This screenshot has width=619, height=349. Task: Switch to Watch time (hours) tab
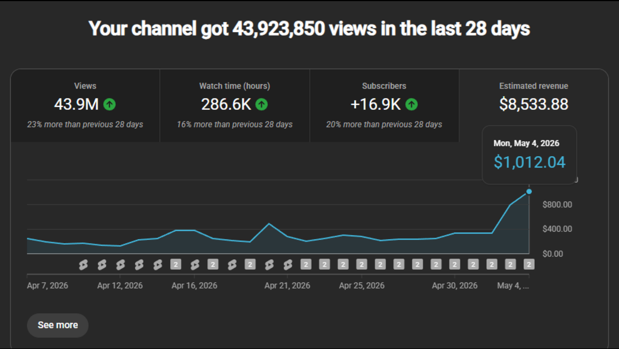tap(234, 105)
